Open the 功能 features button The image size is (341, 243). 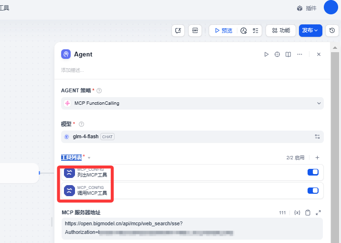[x=281, y=31]
